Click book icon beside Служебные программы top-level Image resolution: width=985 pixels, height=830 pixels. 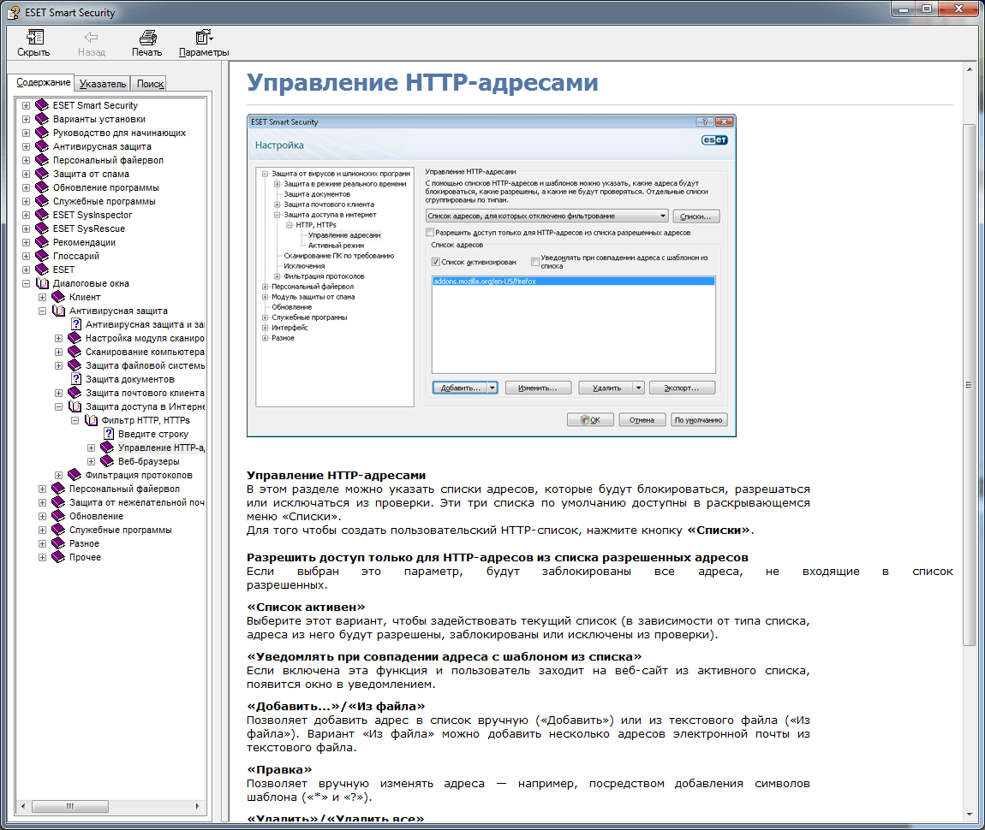[42, 201]
